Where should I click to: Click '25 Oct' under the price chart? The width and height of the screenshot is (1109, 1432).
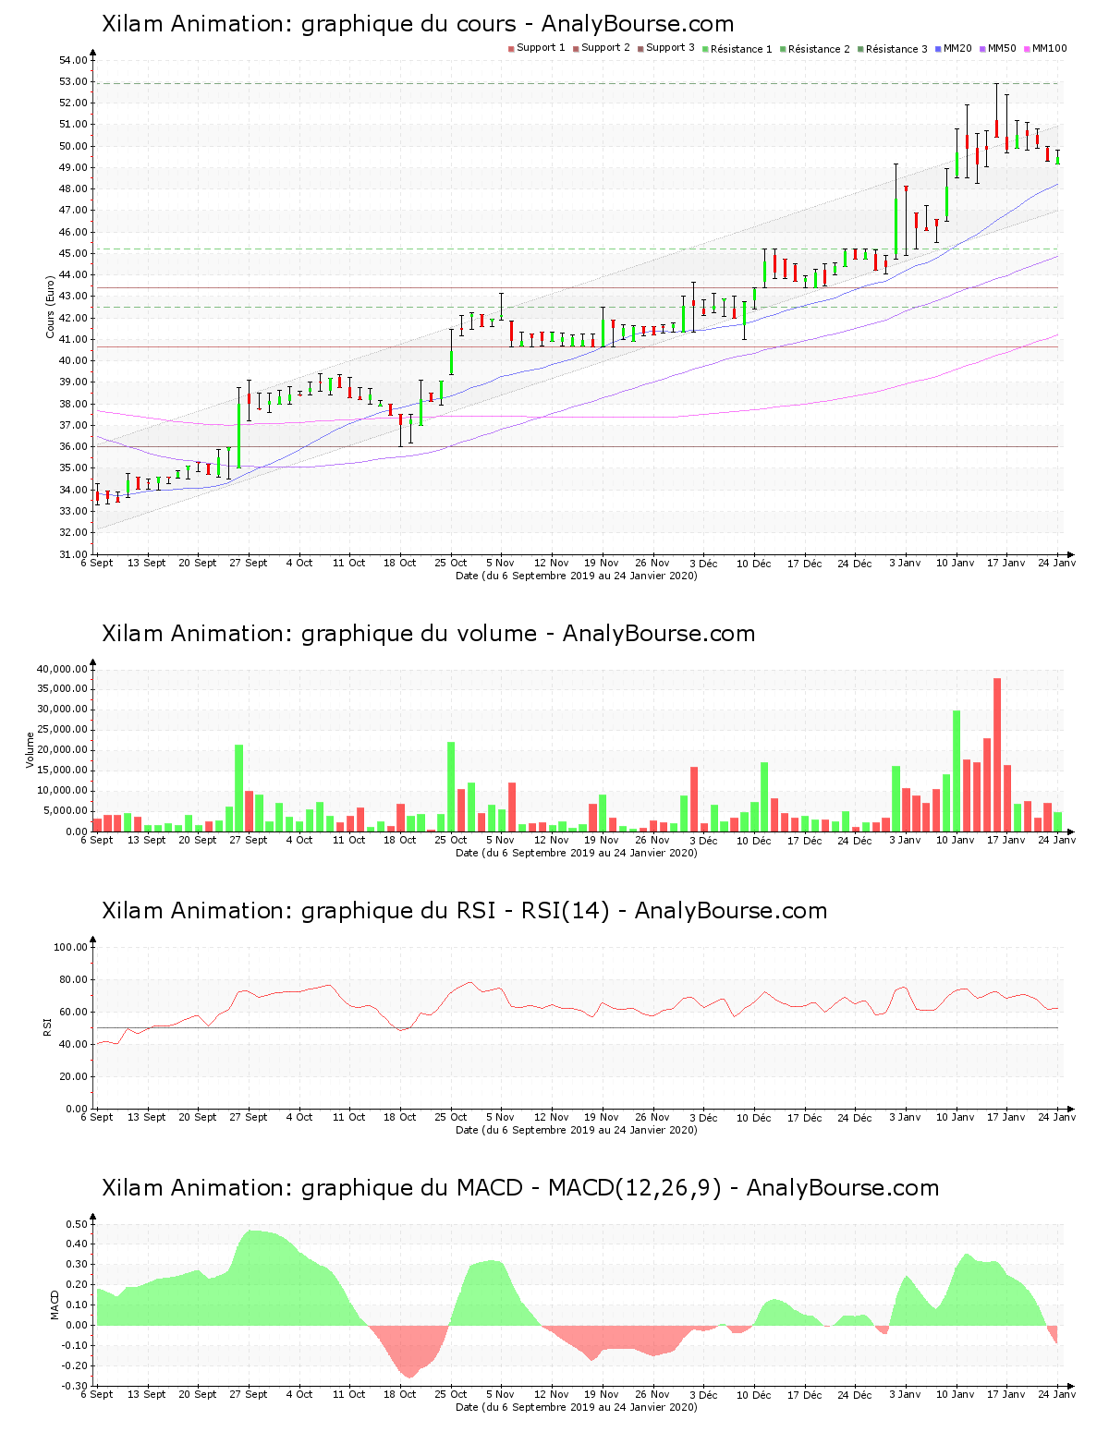pos(451,563)
